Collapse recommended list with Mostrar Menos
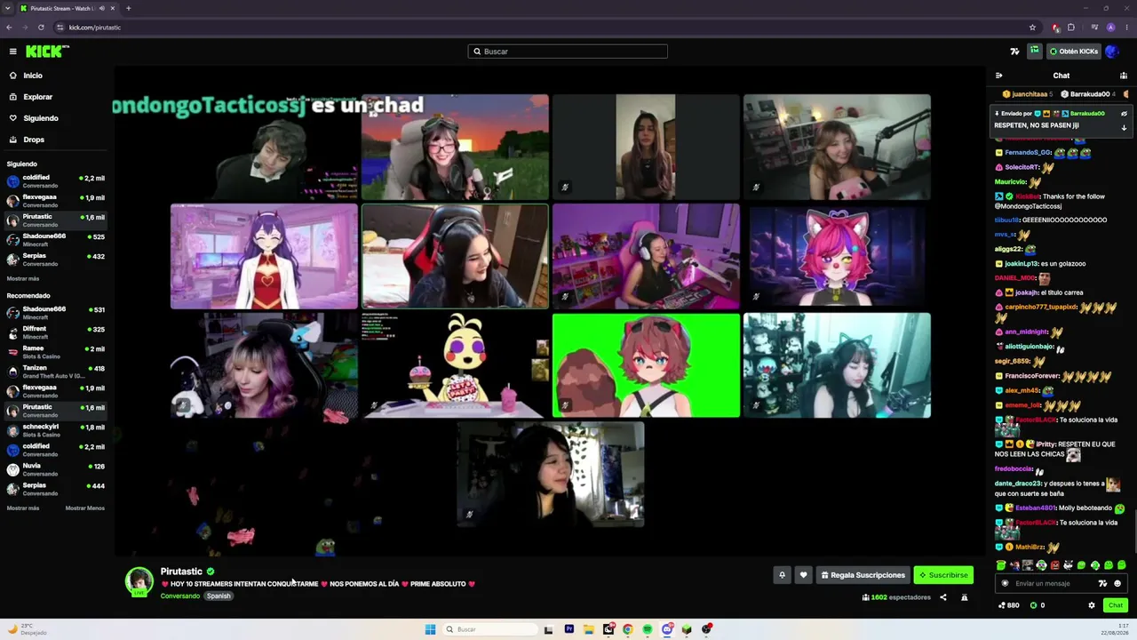The image size is (1137, 640). tap(85, 508)
